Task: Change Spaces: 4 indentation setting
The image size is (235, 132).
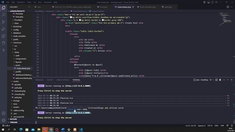Action: point(202,125)
